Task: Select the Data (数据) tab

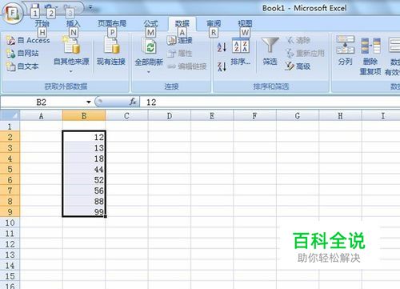Action: click(182, 24)
